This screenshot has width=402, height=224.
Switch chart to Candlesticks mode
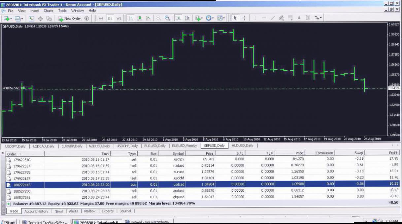(x=139, y=18)
